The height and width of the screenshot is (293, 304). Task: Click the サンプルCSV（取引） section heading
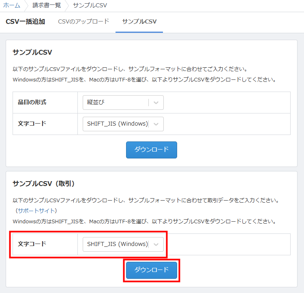click(44, 184)
